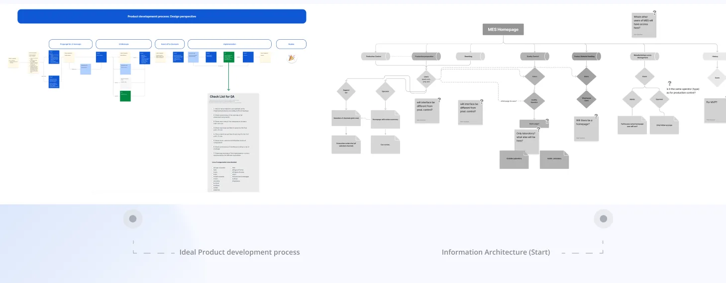Click the 'Will there be a homepage?' note
Viewport: 726px width, 283px height.
586,129
